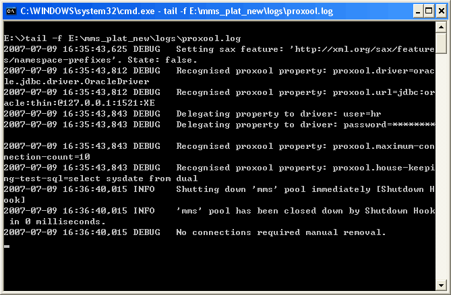Open the cmd.exe system menu icon

10,10
